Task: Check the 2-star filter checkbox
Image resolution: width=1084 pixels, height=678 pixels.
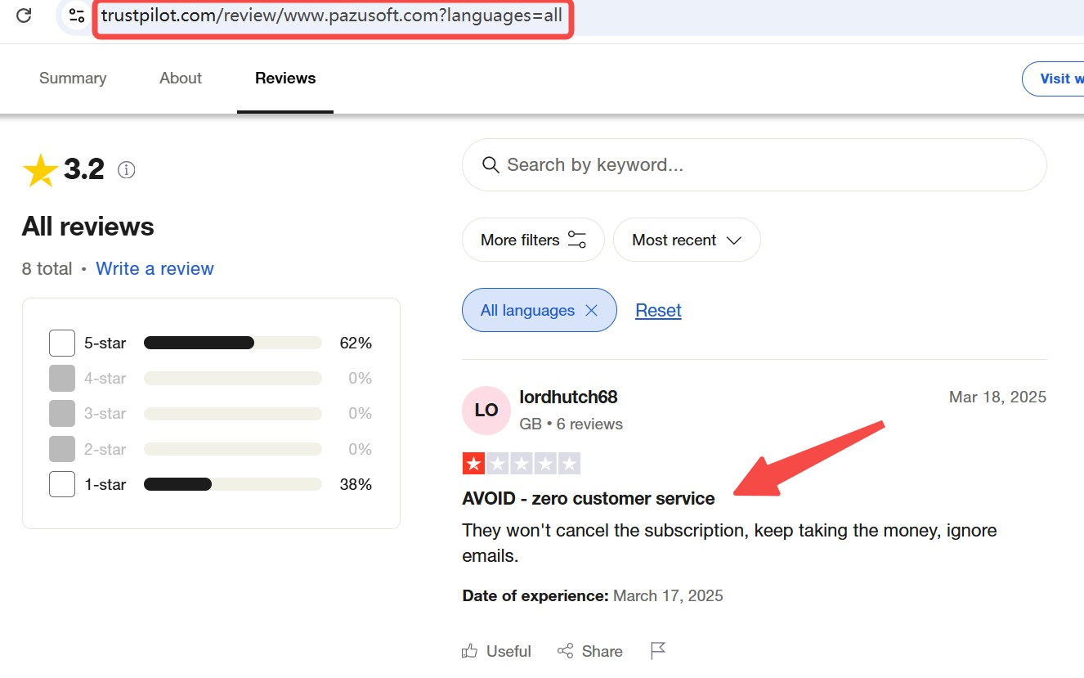Action: (62, 449)
